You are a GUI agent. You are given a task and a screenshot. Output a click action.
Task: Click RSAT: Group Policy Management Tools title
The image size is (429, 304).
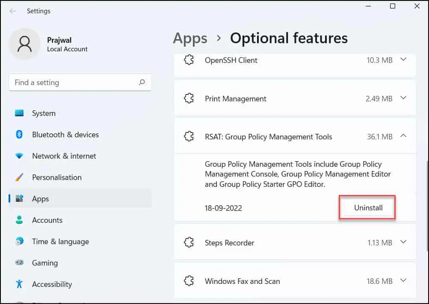pos(269,137)
